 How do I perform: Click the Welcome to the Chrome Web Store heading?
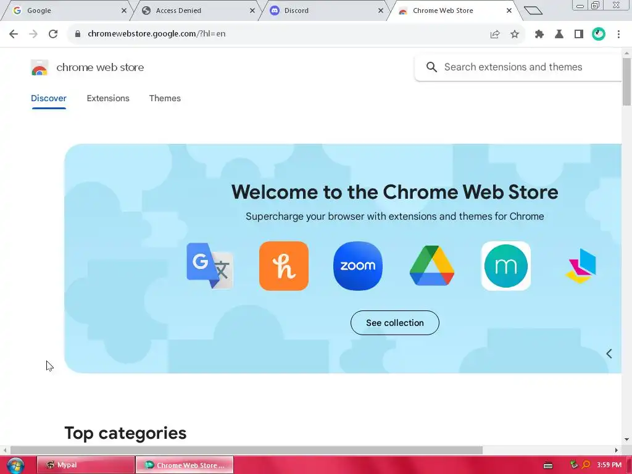[394, 192]
